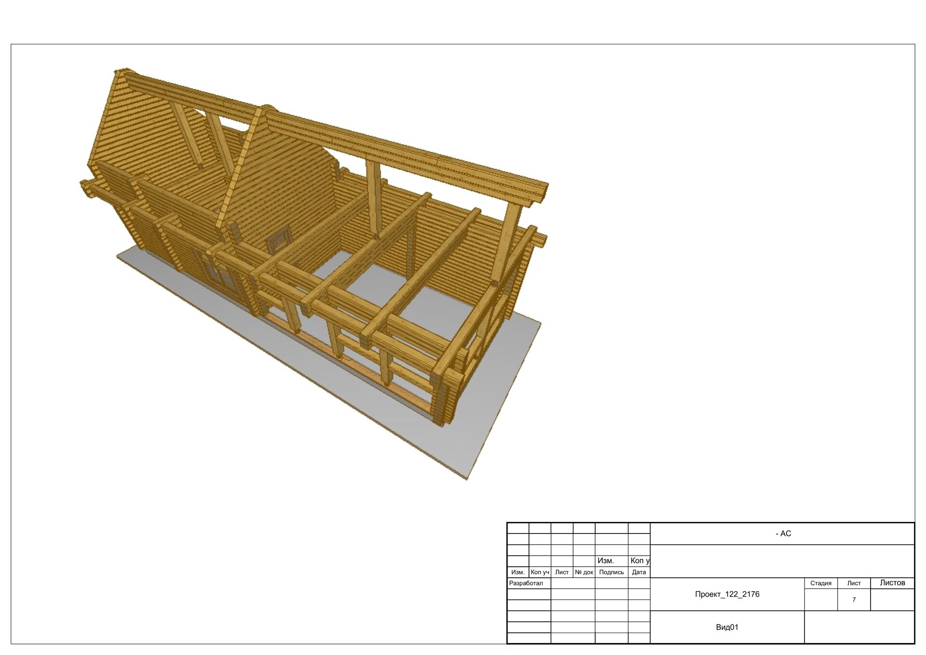The image size is (926, 655).
Task: Click the 'Дата' column header
Action: [x=639, y=572]
